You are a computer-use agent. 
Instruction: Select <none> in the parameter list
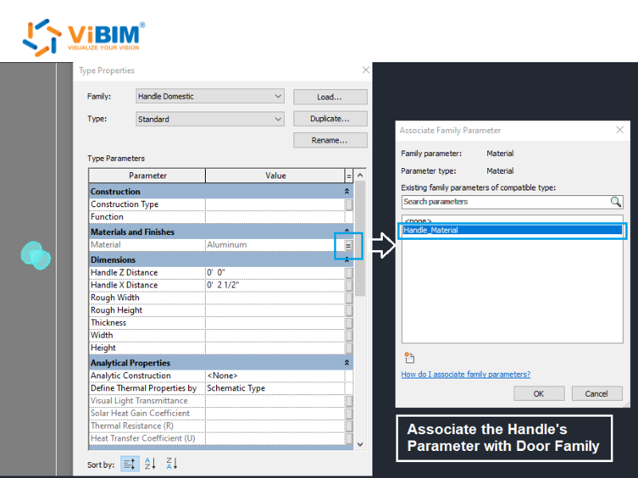[418, 221]
